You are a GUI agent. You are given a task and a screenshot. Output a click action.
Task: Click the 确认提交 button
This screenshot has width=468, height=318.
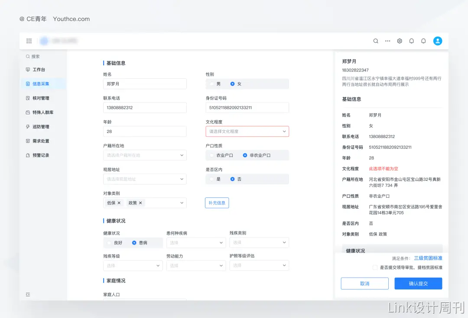pyautogui.click(x=418, y=284)
